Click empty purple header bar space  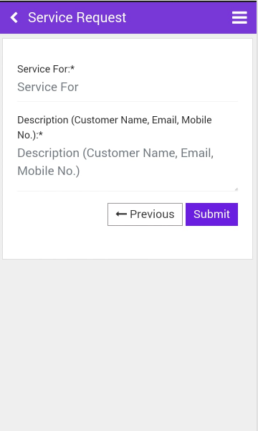coord(178,18)
